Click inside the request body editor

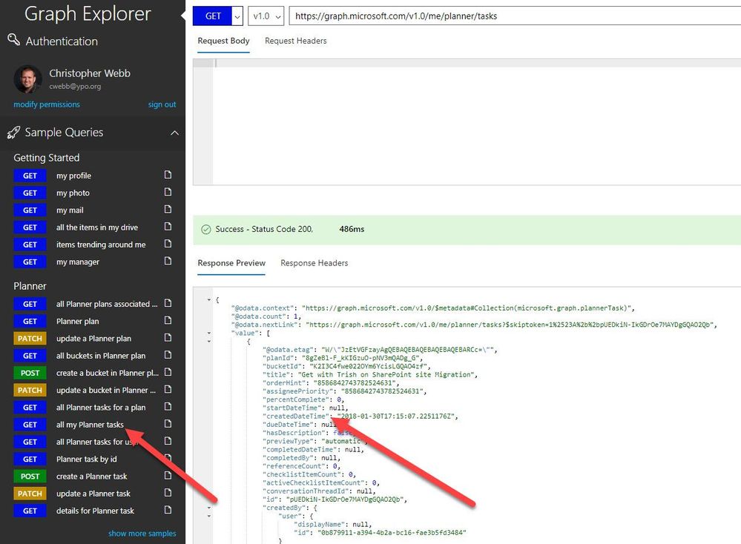(x=477, y=122)
